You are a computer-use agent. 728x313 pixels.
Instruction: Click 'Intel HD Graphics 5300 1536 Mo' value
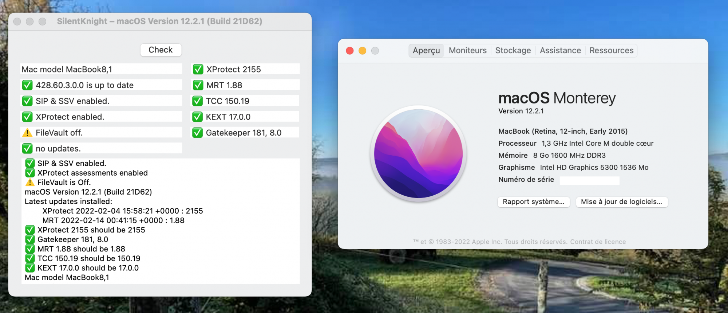pyautogui.click(x=594, y=167)
